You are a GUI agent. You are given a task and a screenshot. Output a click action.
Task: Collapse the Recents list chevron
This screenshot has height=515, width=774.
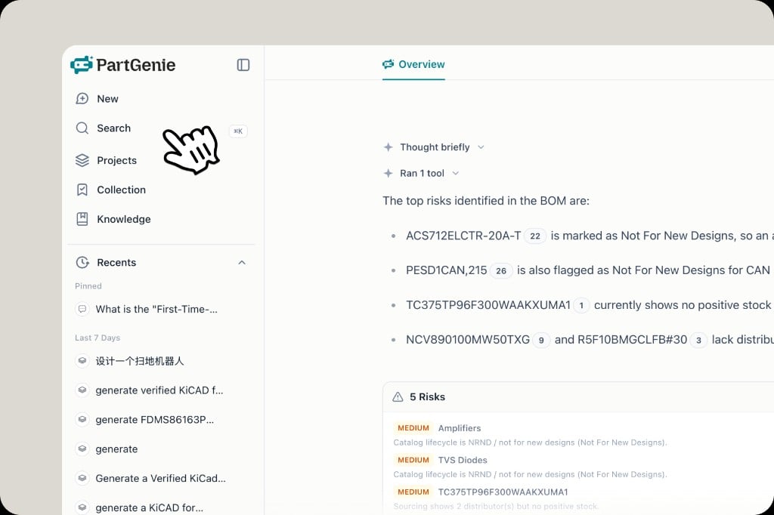(x=242, y=263)
